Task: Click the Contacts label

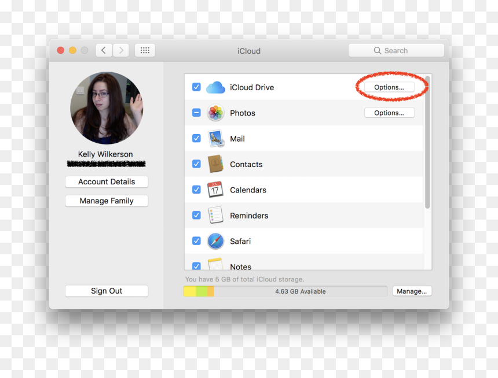Action: pos(246,164)
